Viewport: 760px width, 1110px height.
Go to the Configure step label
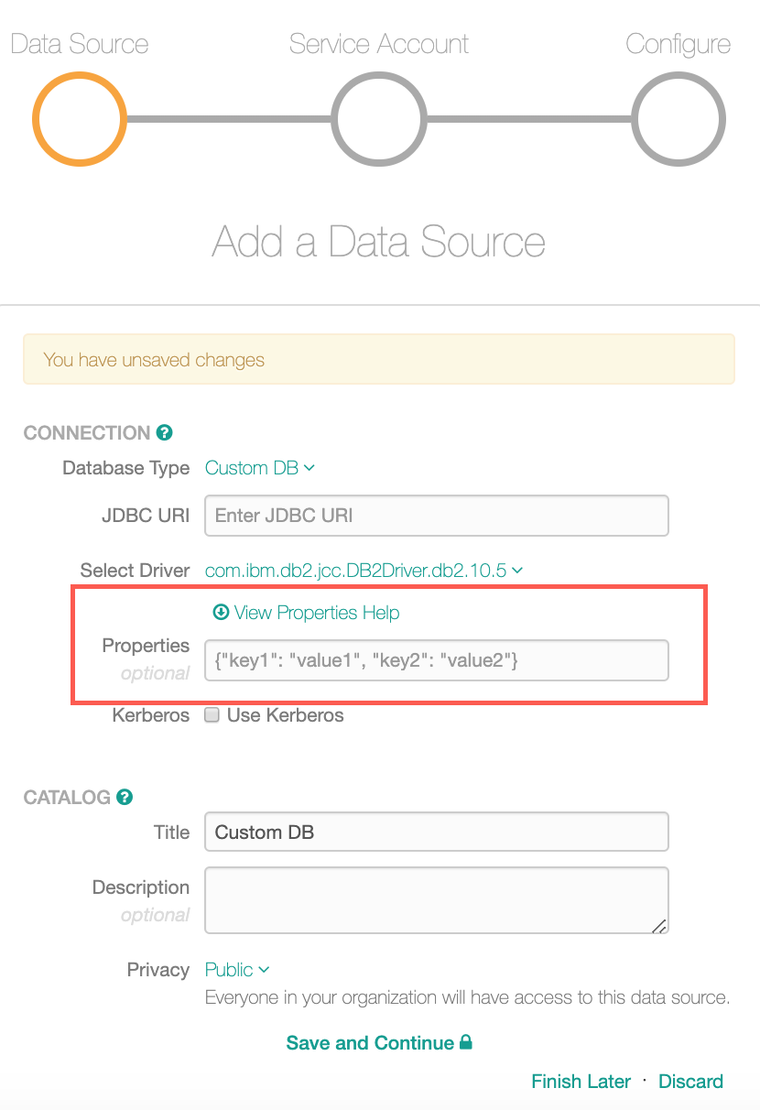679,44
